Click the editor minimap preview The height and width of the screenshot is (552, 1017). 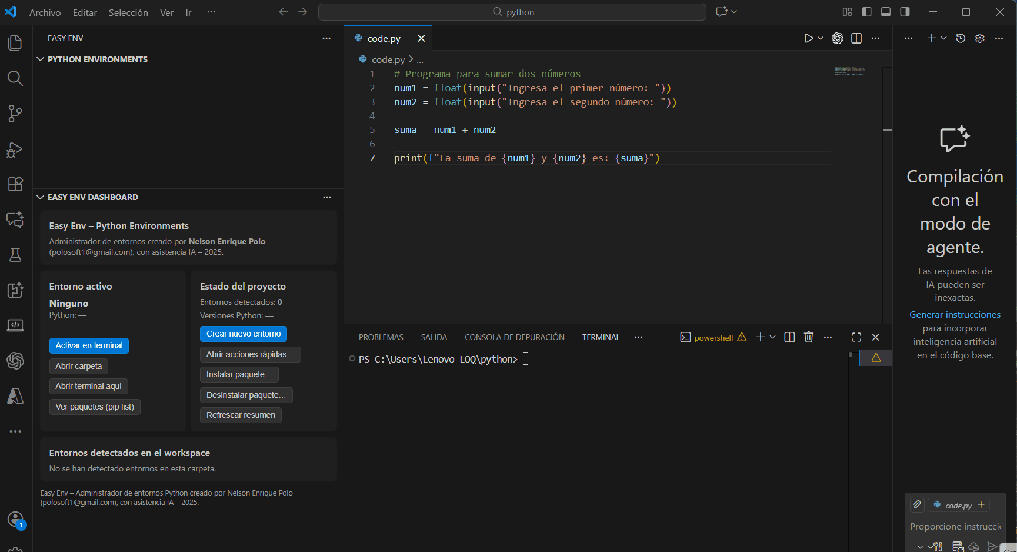[849, 71]
